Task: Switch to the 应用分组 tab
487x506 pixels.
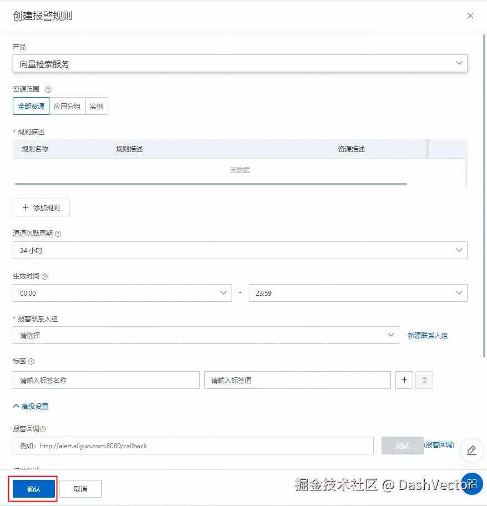Action: point(67,105)
